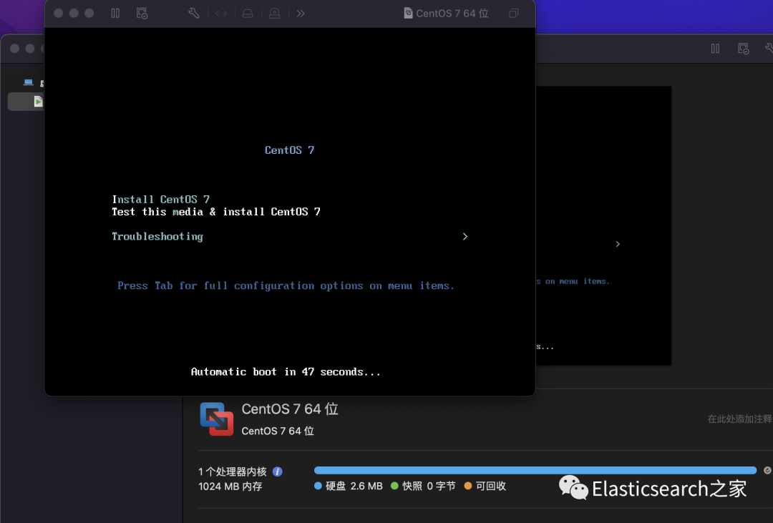Click info icon beside 1 个处理器内核
773x523 pixels.
(x=278, y=471)
